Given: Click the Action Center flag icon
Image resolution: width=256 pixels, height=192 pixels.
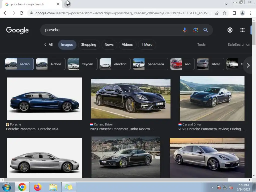Looking at the screenshot, I should coord(219,187).
